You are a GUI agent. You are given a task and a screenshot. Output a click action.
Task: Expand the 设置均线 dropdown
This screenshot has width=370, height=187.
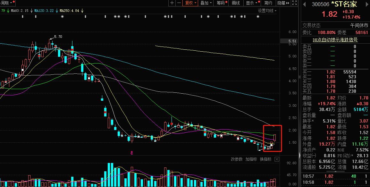tap(267, 11)
